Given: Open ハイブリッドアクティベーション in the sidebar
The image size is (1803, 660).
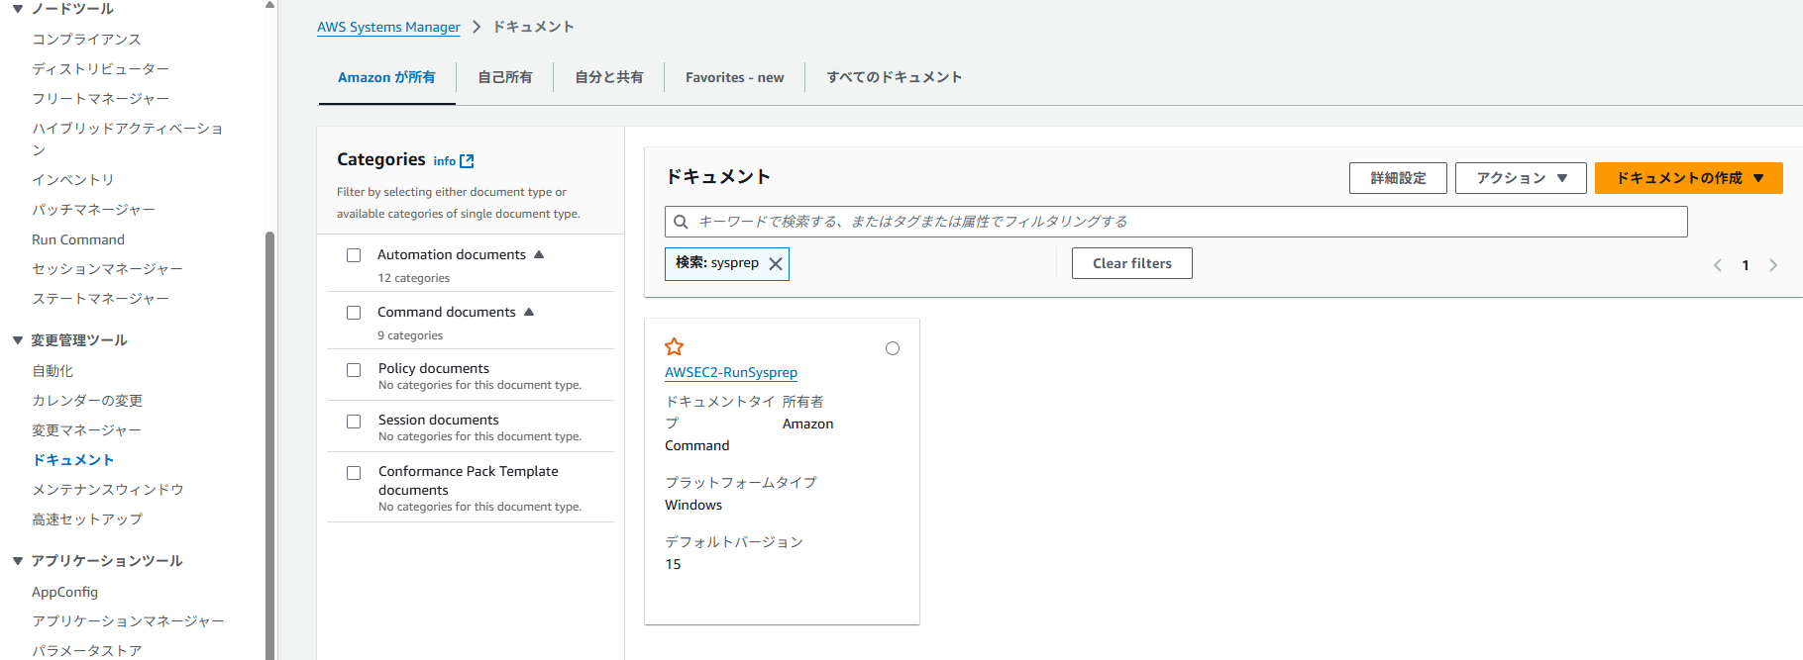Looking at the screenshot, I should click(127, 140).
